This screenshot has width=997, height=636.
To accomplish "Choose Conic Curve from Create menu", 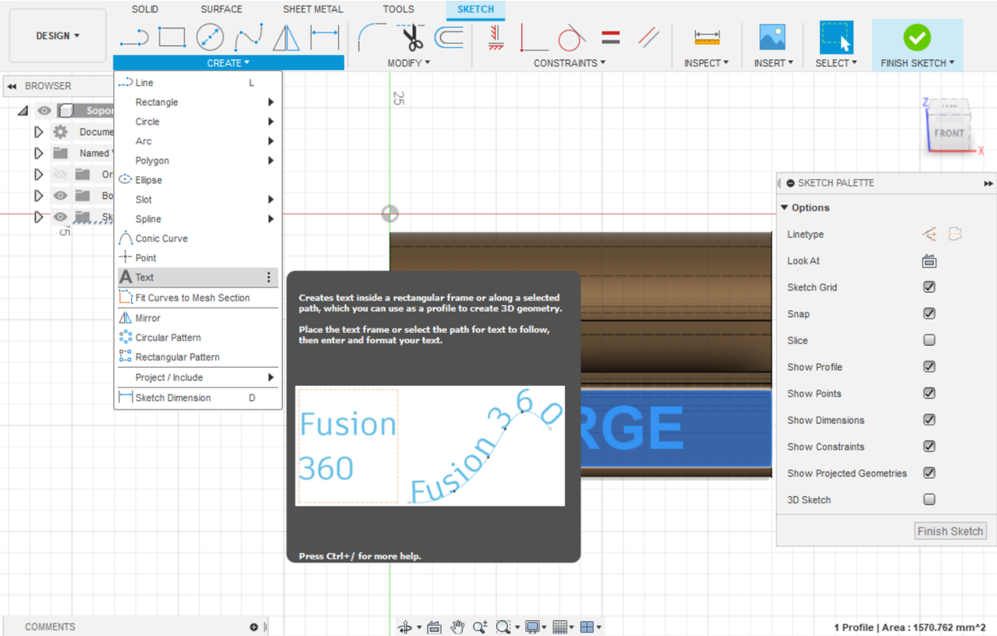I will (x=198, y=238).
